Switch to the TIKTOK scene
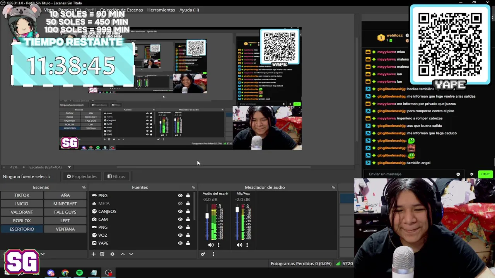Screen dimensions: 495x278 [22, 195]
